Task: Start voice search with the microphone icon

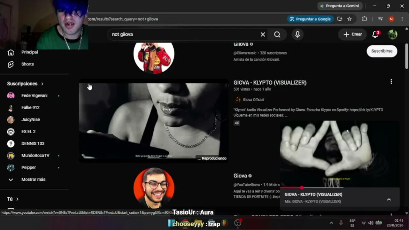Action: tap(297, 34)
